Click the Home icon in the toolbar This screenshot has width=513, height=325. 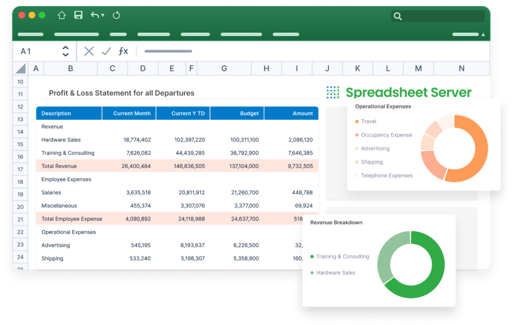(61, 15)
